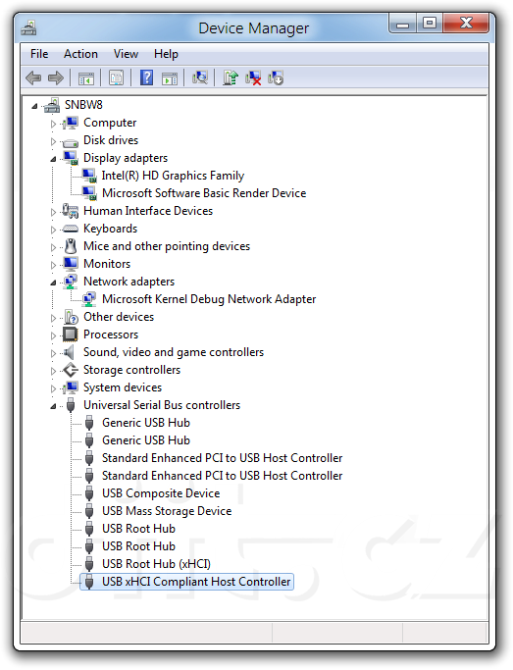513x670 pixels.
Task: Click the Monitors category icon
Action: (71, 264)
